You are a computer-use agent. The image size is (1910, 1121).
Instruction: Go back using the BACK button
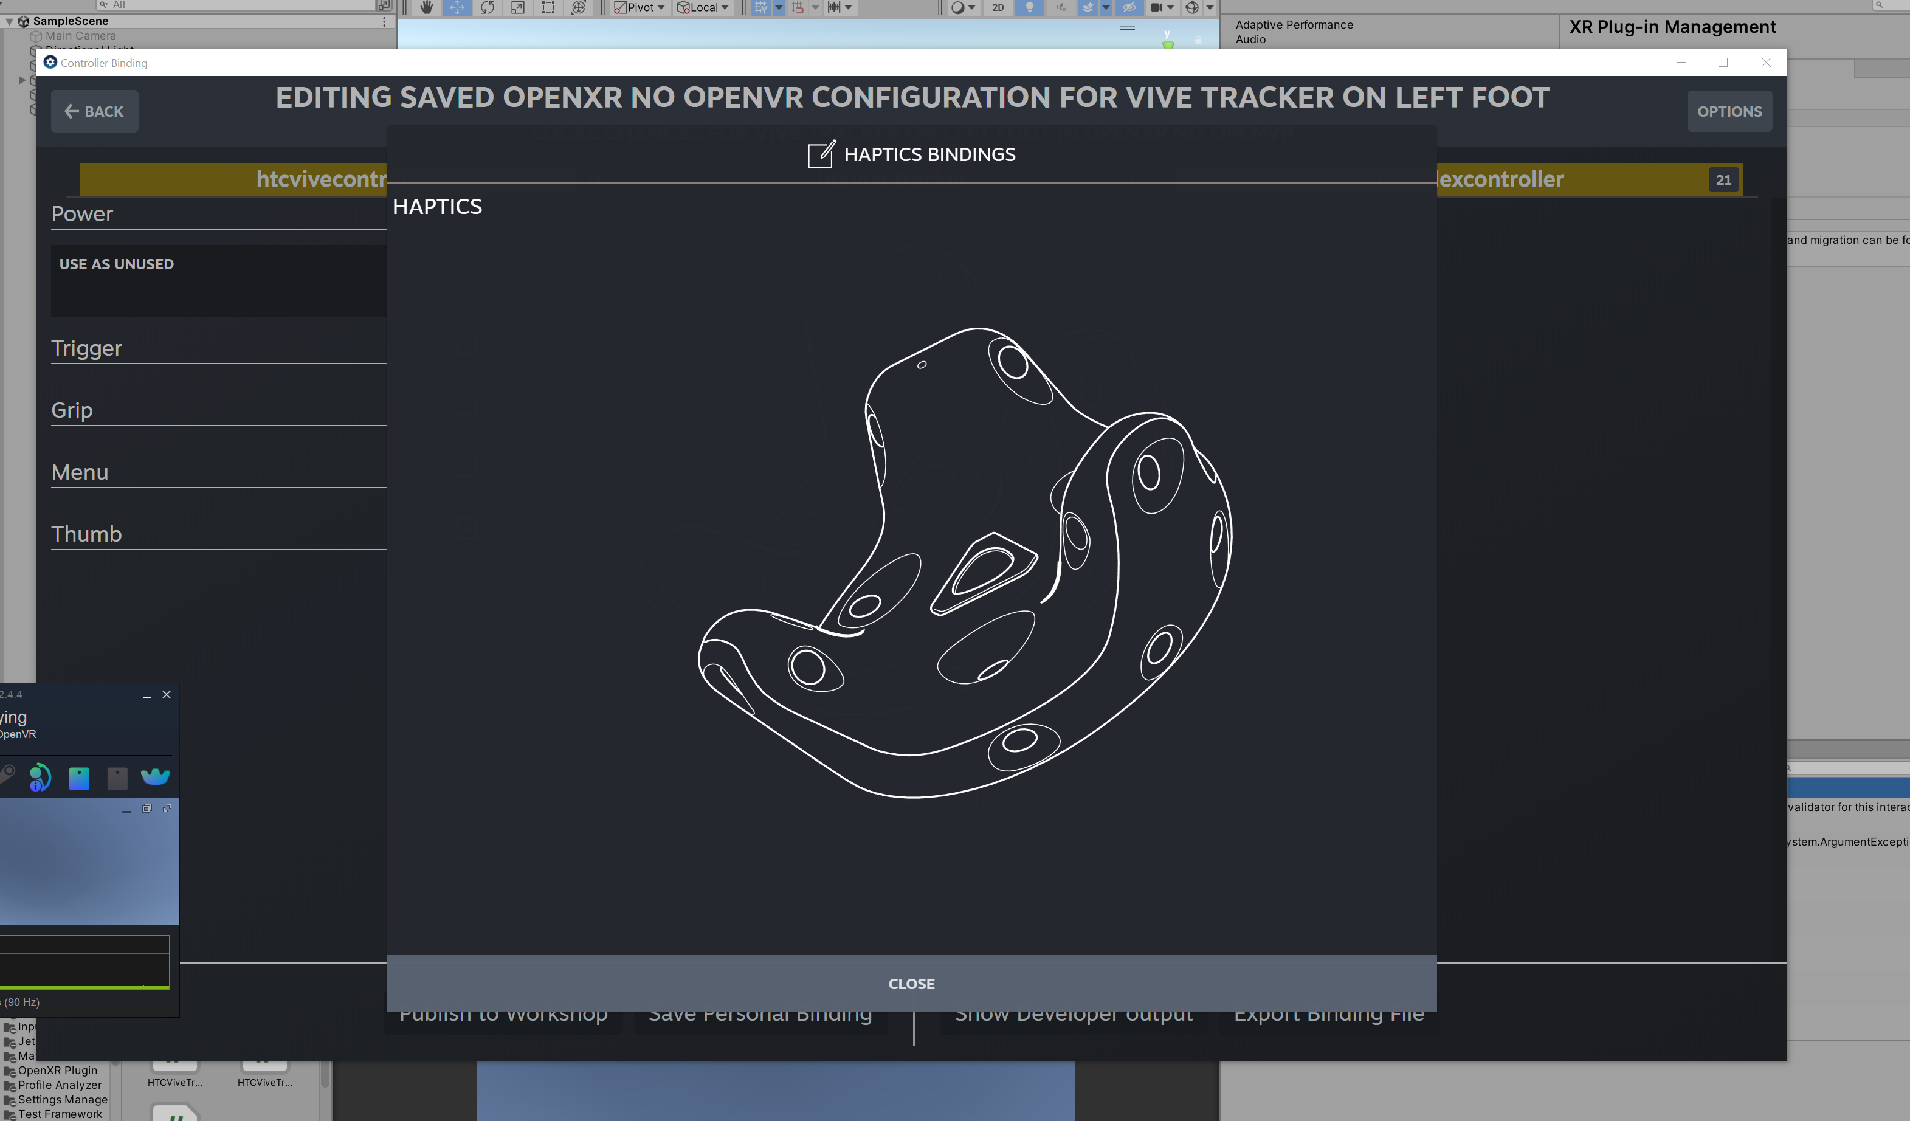95,111
